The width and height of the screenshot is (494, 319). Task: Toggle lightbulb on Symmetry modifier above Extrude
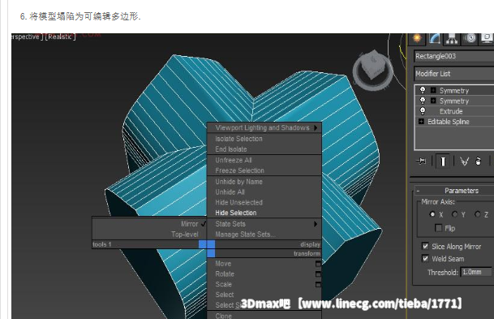423,101
